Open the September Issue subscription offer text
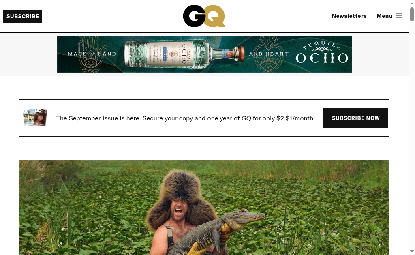415x255 pixels. (x=186, y=118)
